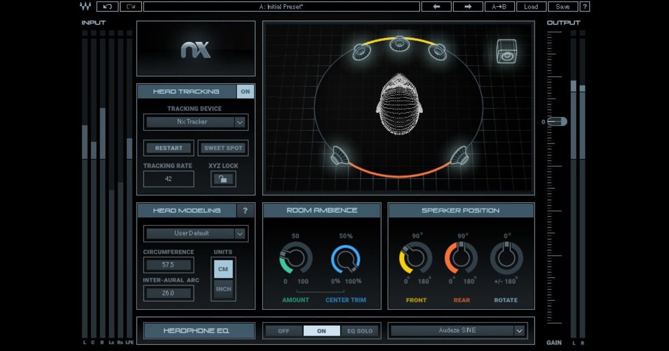This screenshot has height=351, width=669.
Task: Click the SWEET SPOT button
Action: point(223,148)
